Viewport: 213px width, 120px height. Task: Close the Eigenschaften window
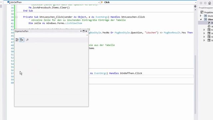86,31
